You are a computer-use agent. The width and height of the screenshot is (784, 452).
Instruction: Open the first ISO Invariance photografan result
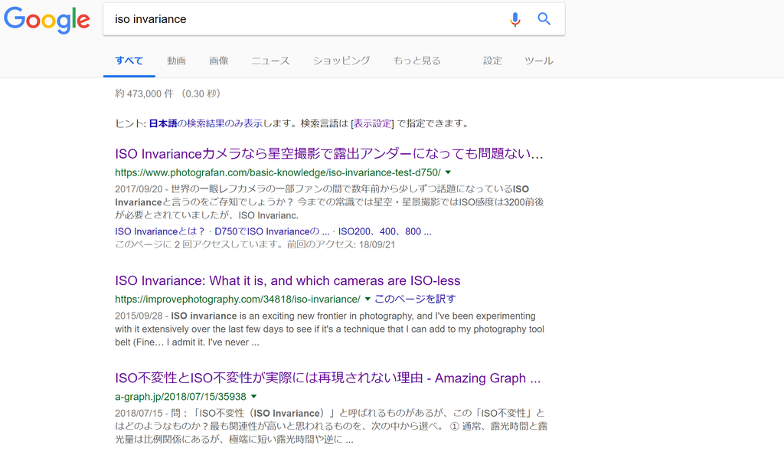pos(328,153)
